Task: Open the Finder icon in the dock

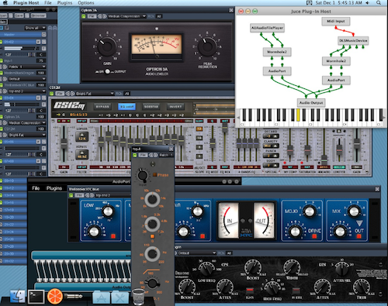Action: pos(18,296)
